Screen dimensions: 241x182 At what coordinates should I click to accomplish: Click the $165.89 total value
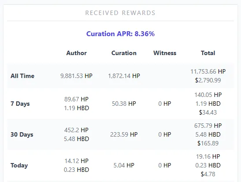coord(208,143)
